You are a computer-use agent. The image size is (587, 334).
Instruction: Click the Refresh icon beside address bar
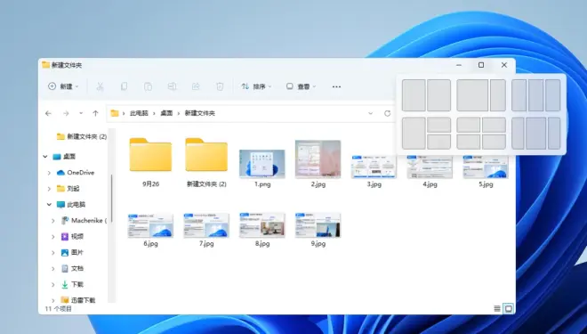click(x=388, y=113)
